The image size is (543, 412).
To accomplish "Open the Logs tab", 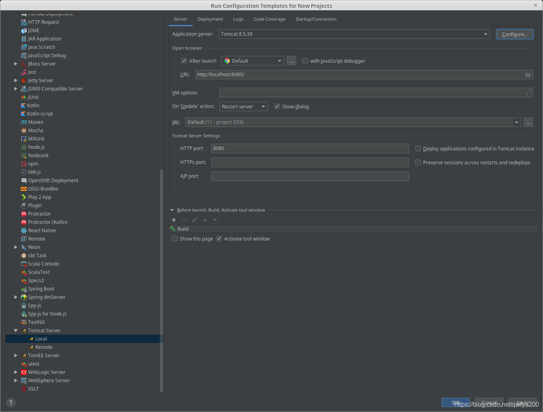I will coord(238,19).
